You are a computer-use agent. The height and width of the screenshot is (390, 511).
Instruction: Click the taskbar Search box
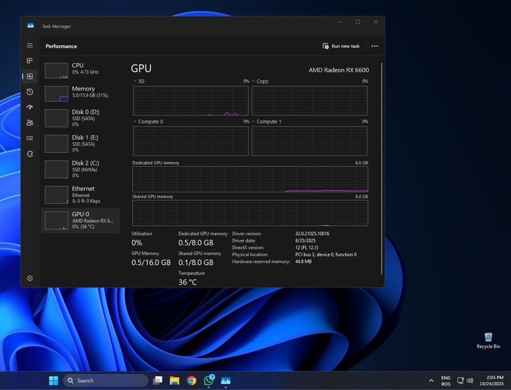pyautogui.click(x=106, y=381)
